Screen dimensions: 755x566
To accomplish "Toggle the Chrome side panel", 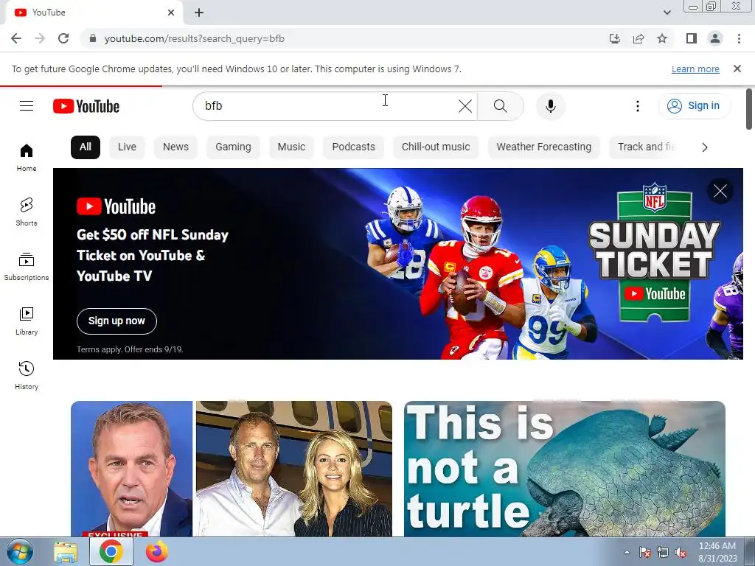I will [x=692, y=38].
